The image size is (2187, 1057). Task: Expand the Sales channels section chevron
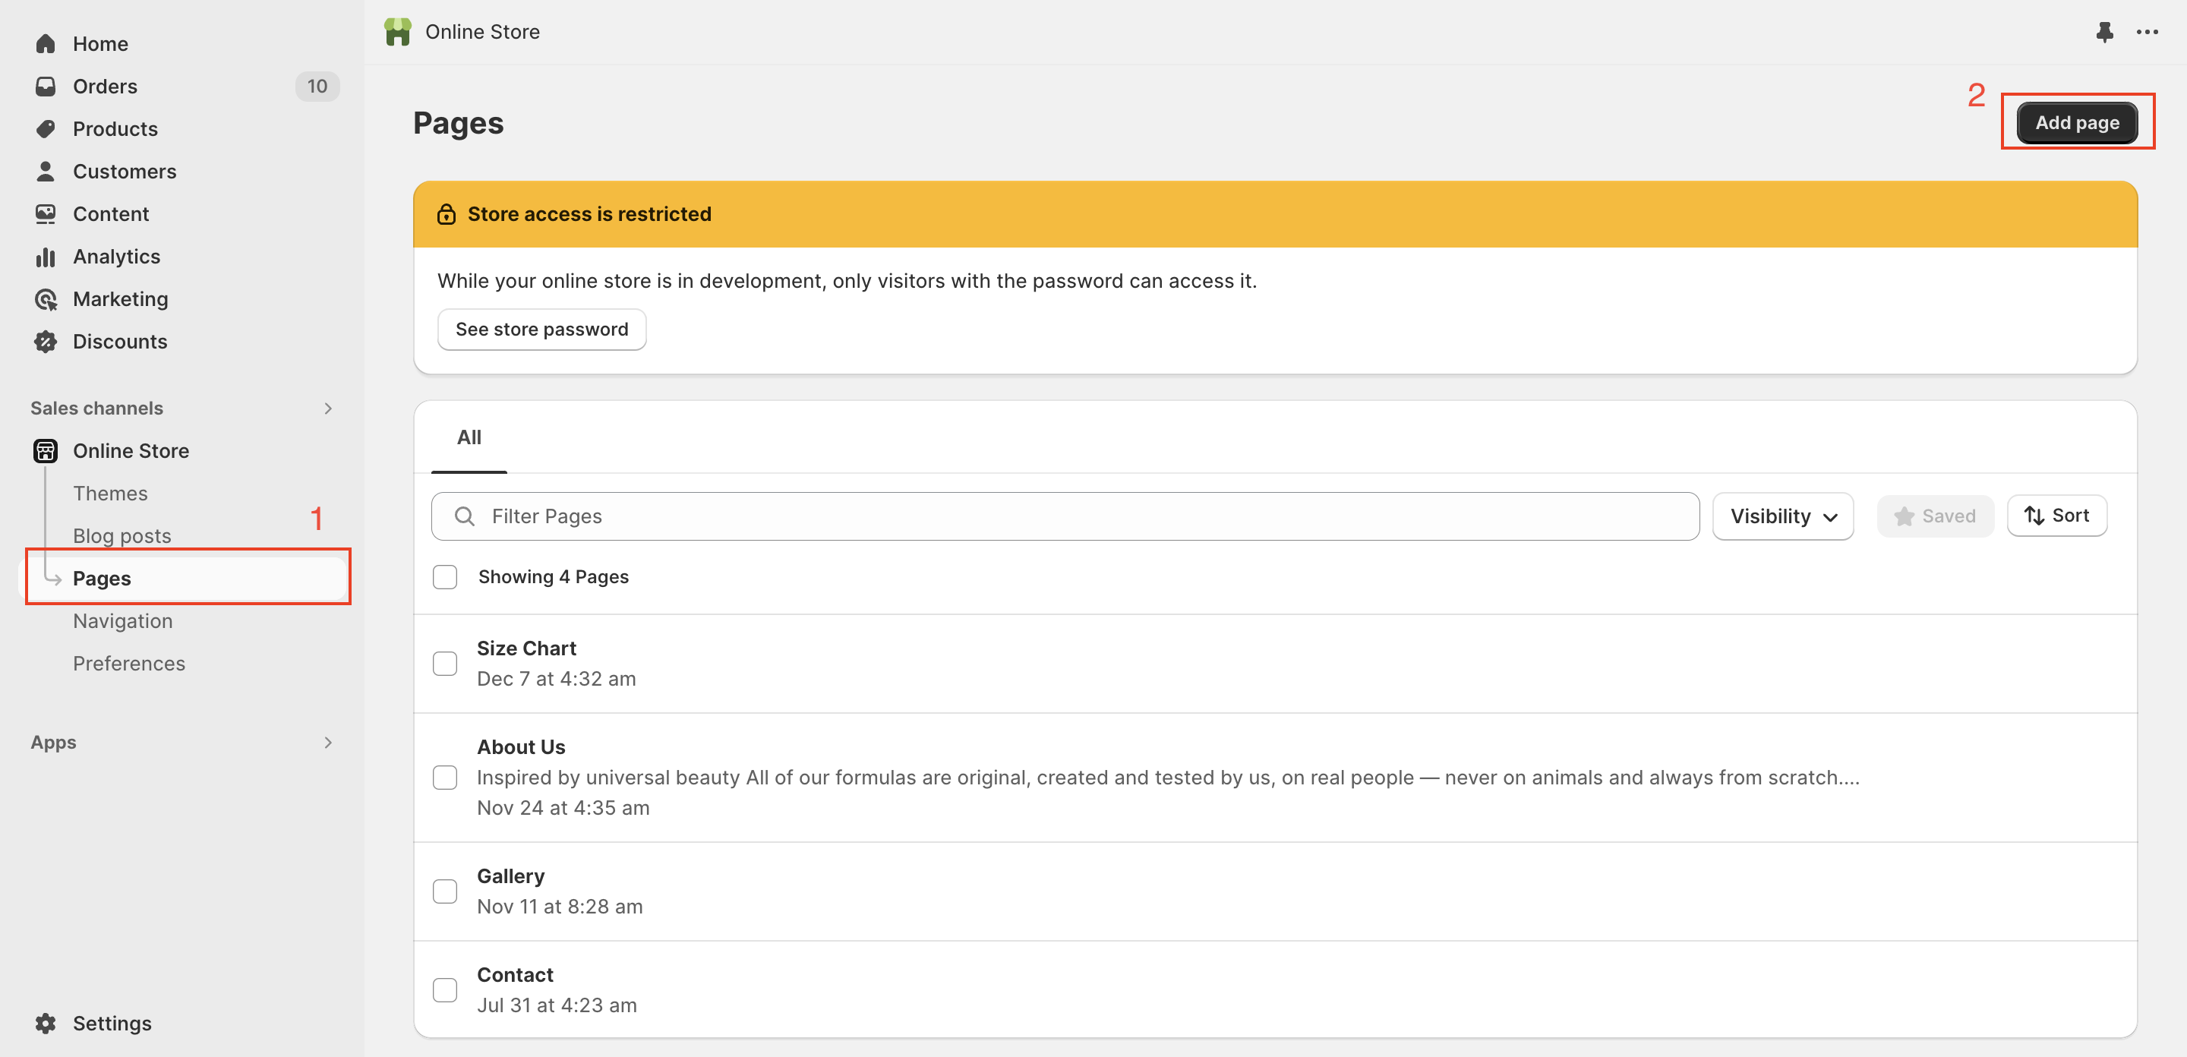329,409
